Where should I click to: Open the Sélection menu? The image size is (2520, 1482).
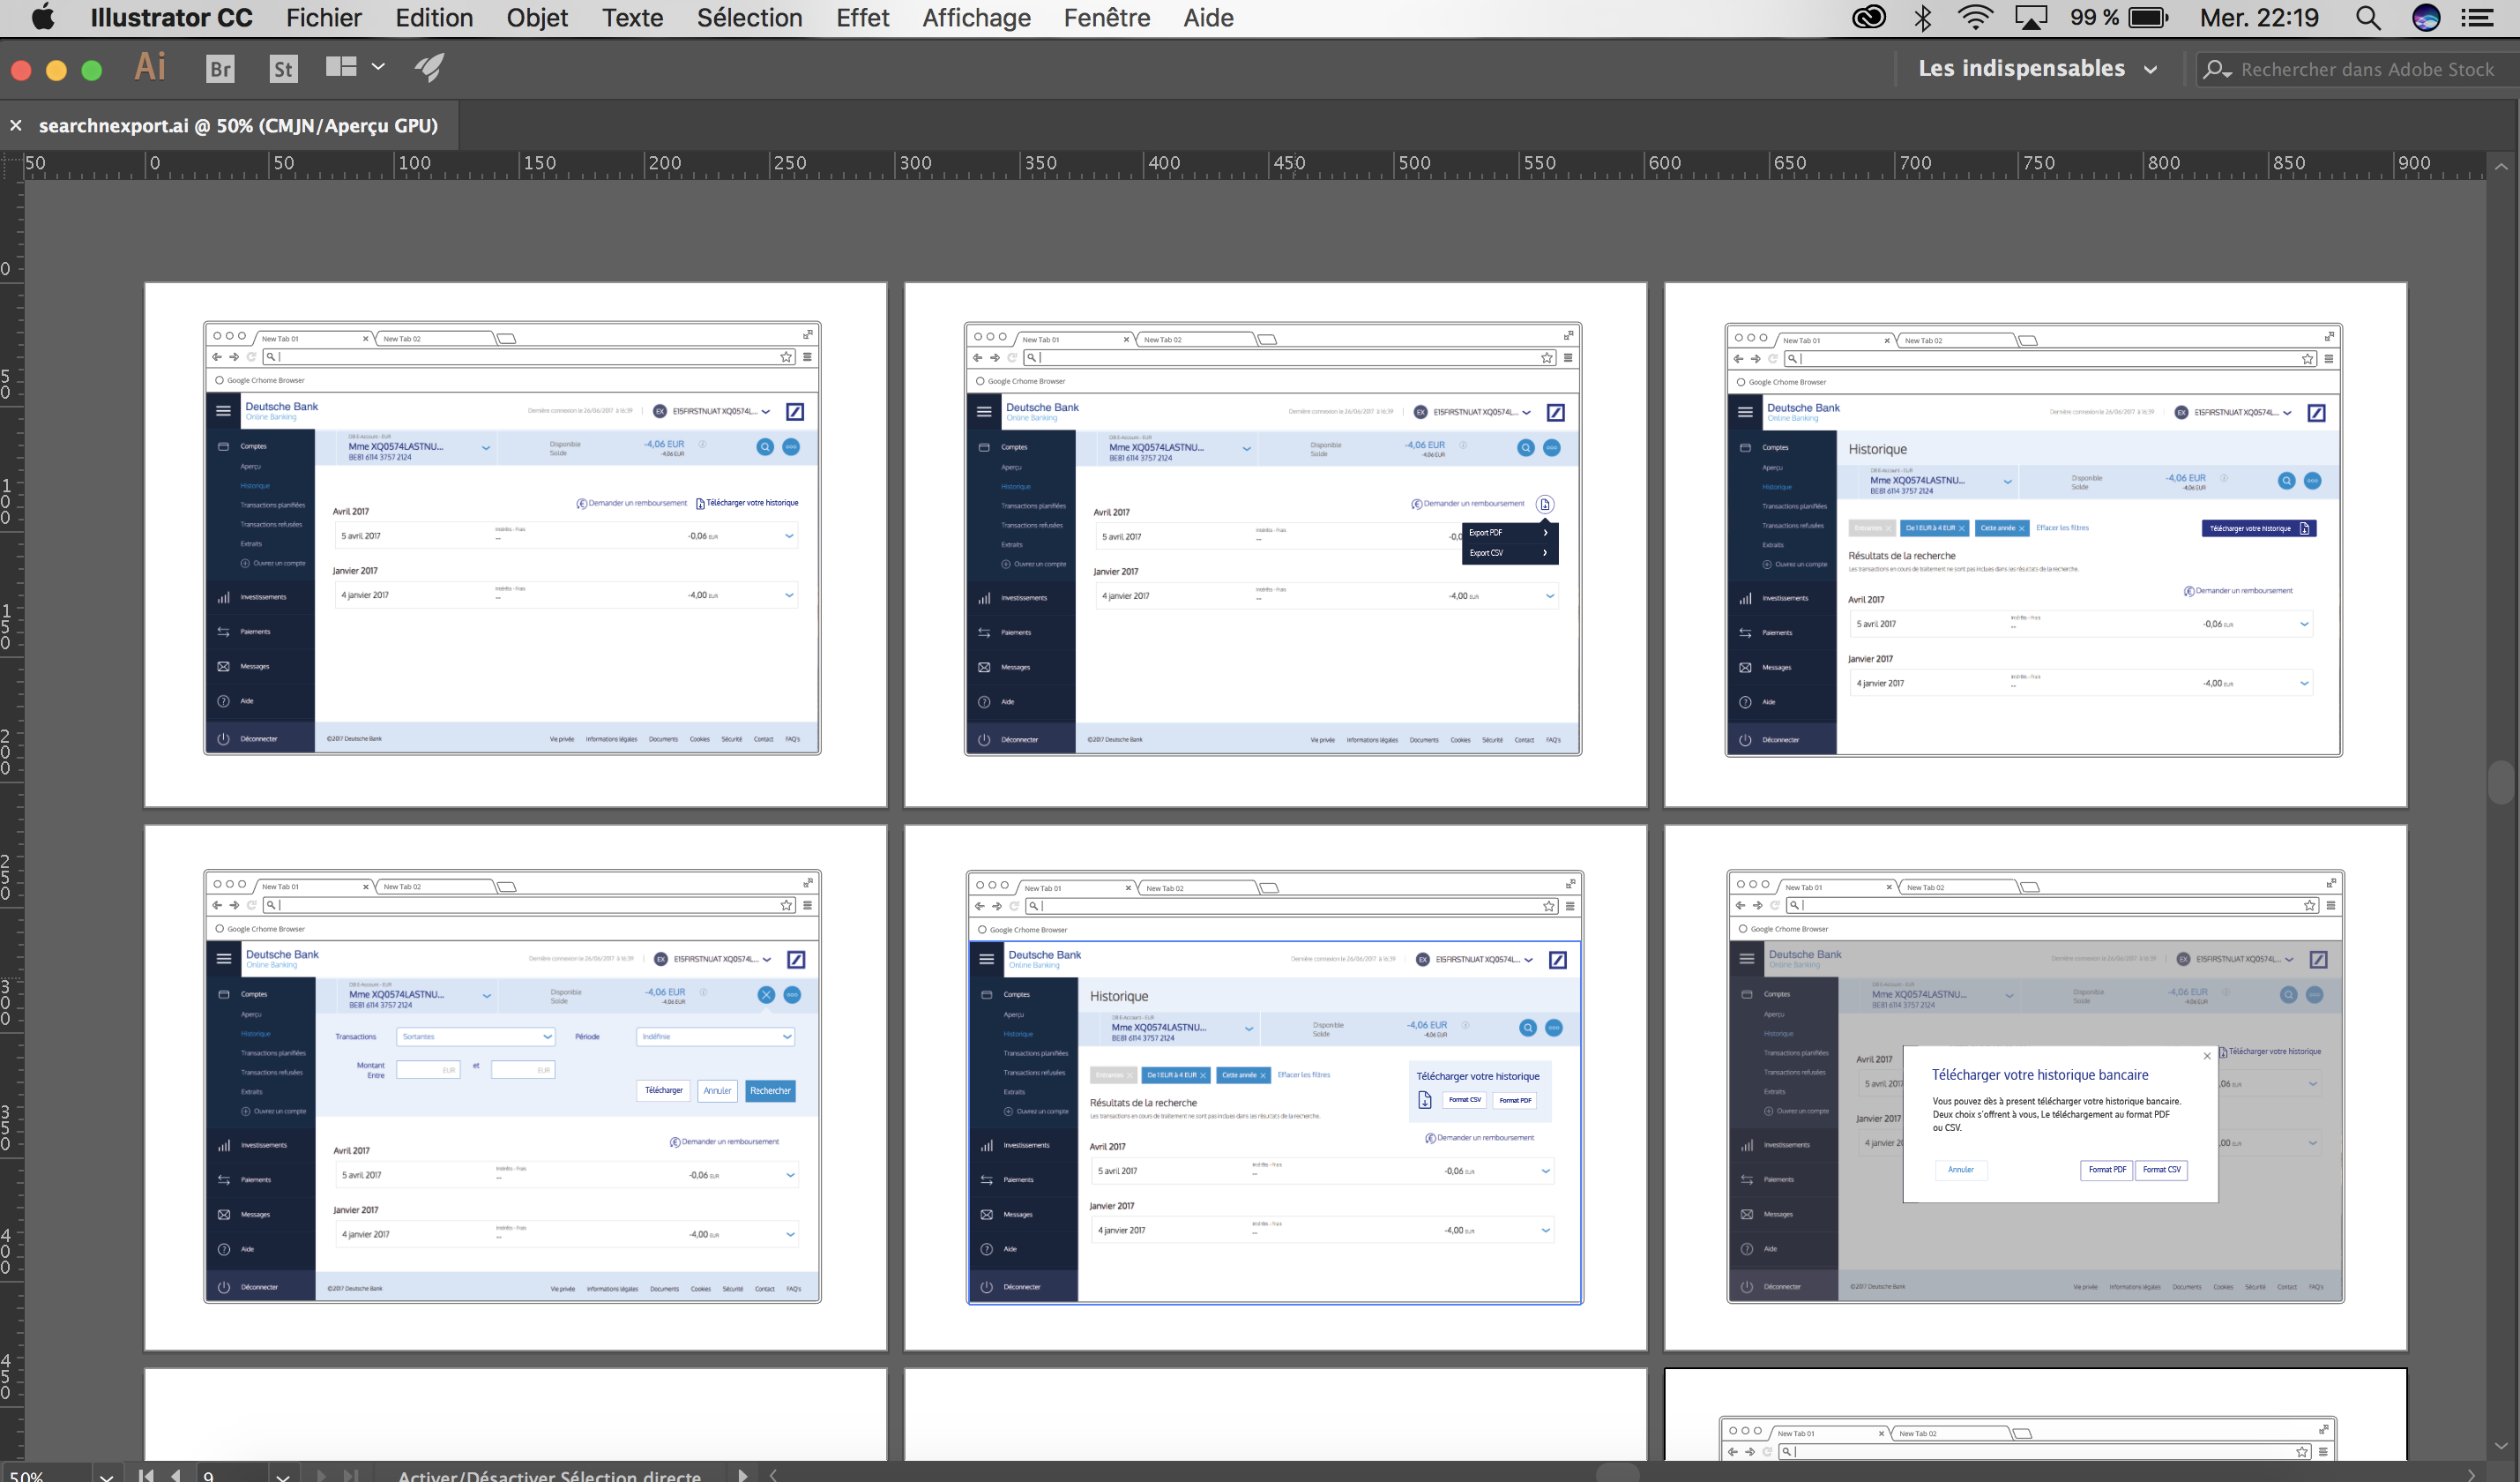click(x=749, y=17)
